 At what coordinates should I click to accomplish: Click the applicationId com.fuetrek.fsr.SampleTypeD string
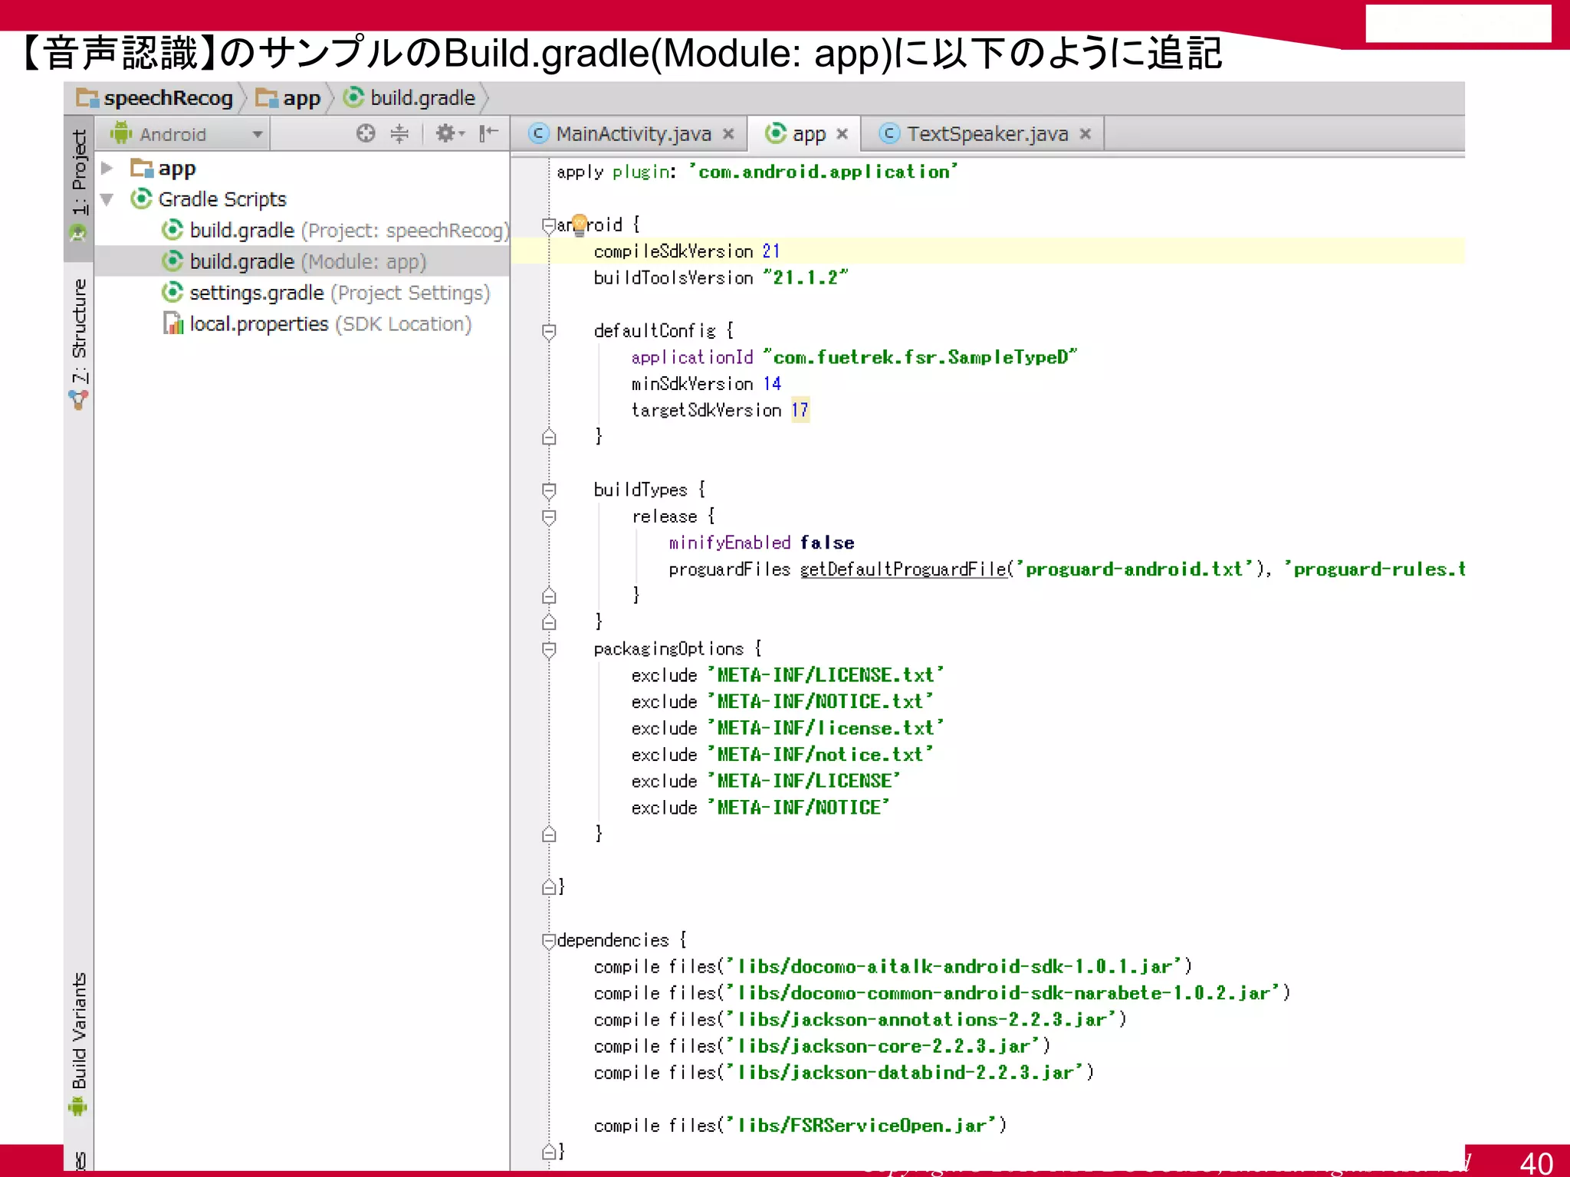[920, 357]
